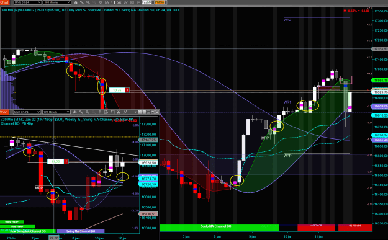Click 16436,51 price marker in 720 Minute chart
The height and width of the screenshot is (240, 388).
(149, 214)
